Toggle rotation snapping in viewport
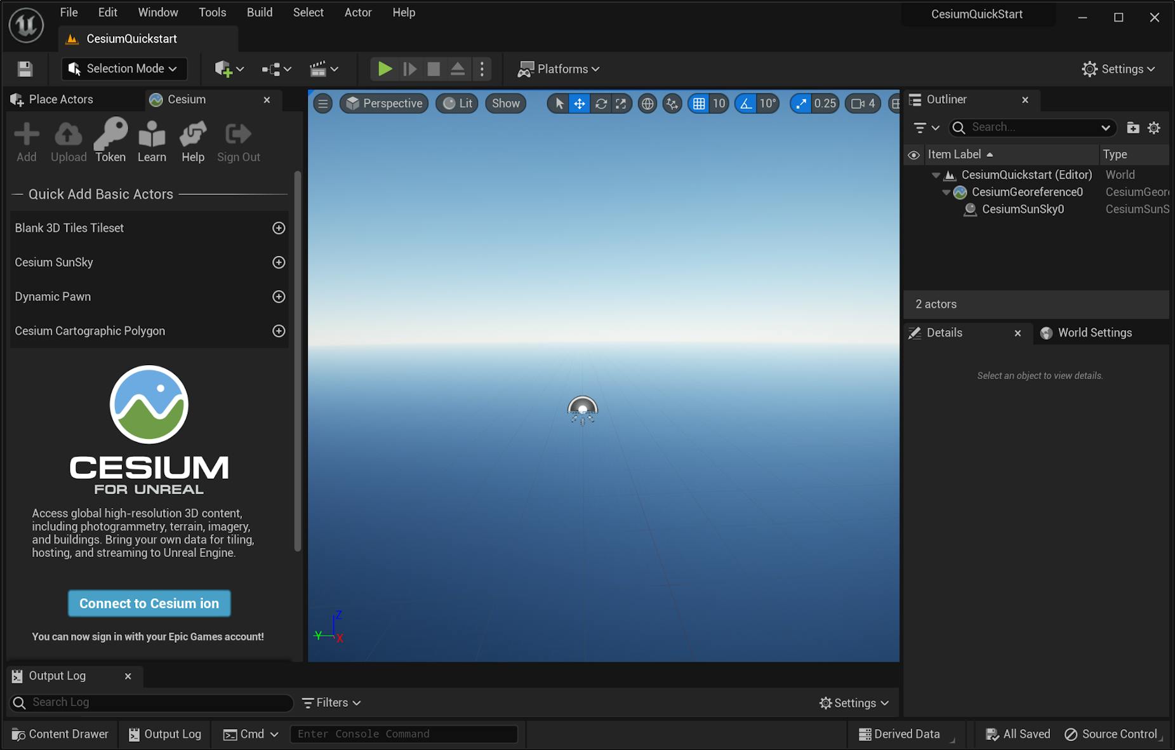Screen dimensions: 1175x750 pos(747,103)
